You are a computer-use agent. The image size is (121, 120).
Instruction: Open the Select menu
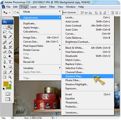(43, 7)
